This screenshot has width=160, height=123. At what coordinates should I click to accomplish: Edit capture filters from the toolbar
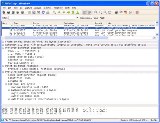(116, 12)
